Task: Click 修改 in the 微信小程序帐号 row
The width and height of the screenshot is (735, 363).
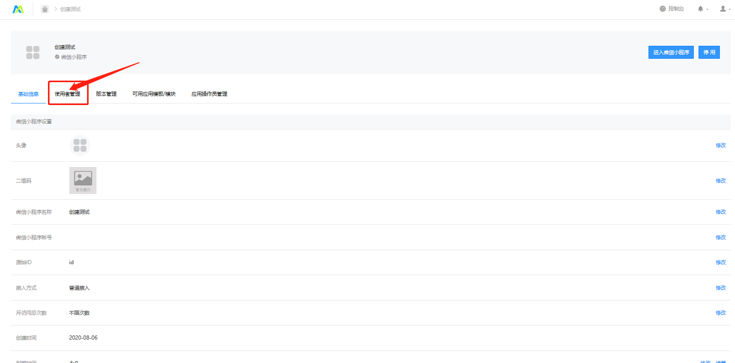Action: [720, 238]
